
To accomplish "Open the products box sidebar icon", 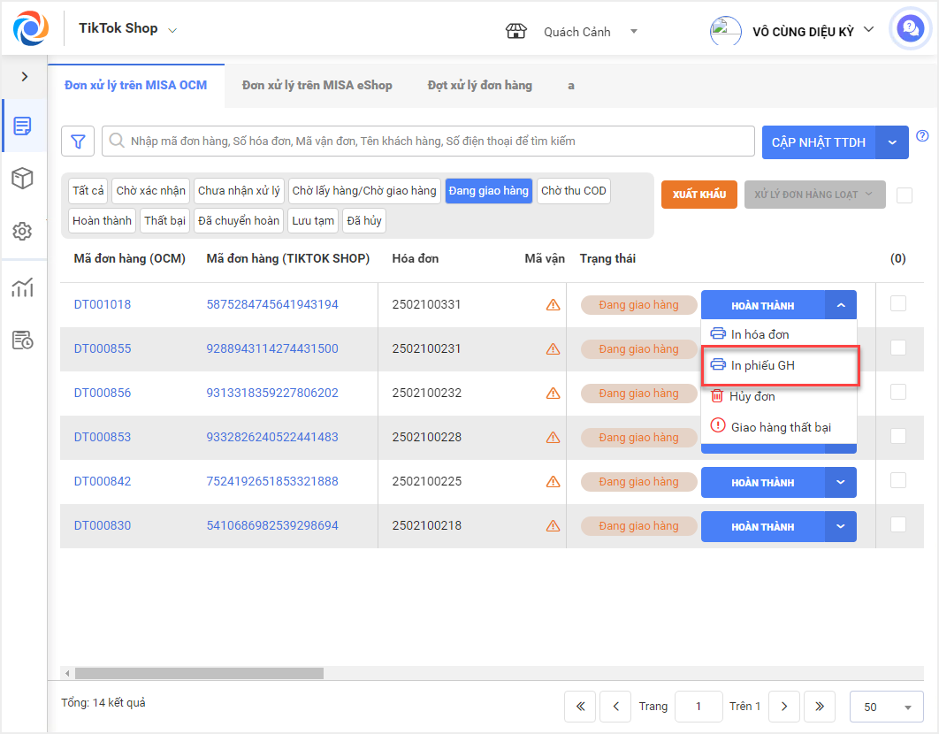I will pos(23,178).
